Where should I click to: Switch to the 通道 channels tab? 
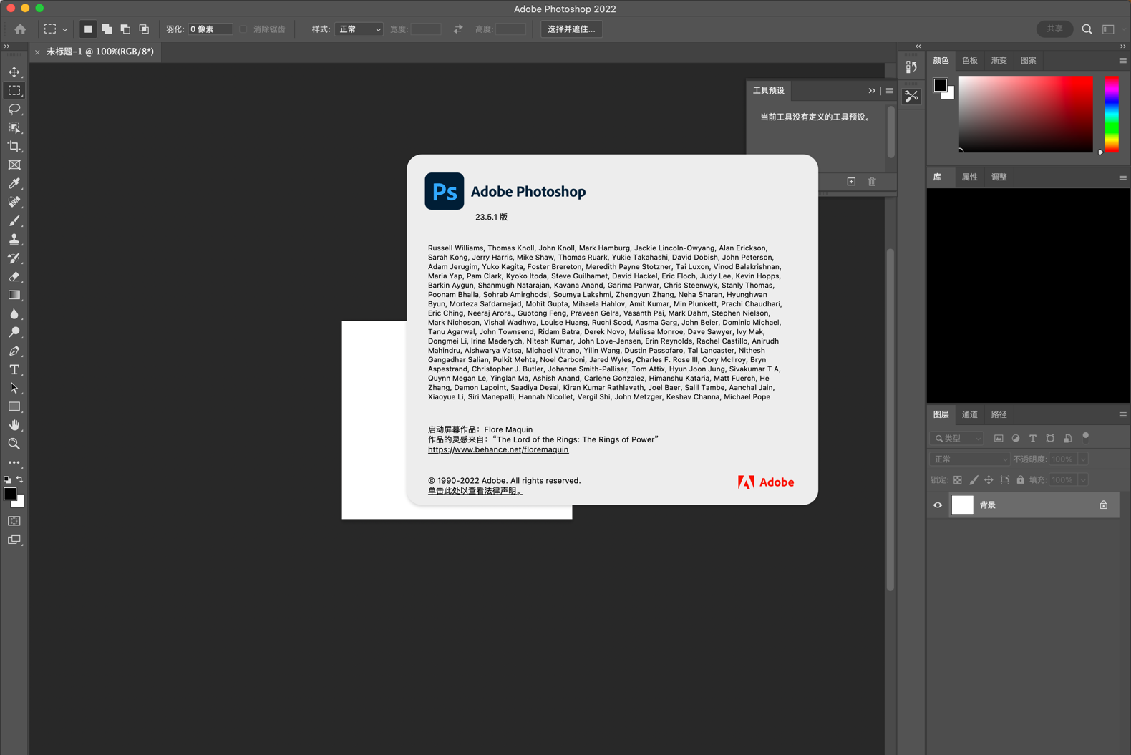coord(969,415)
